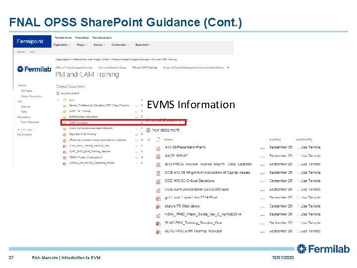Click the Days Bay CAM Training file icon
The height and width of the screenshot is (268, 357).
tap(64, 134)
